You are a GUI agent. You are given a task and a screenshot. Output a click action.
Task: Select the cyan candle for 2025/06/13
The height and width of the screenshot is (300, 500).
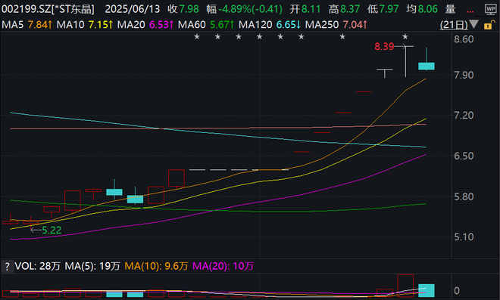pyautogui.click(x=427, y=66)
